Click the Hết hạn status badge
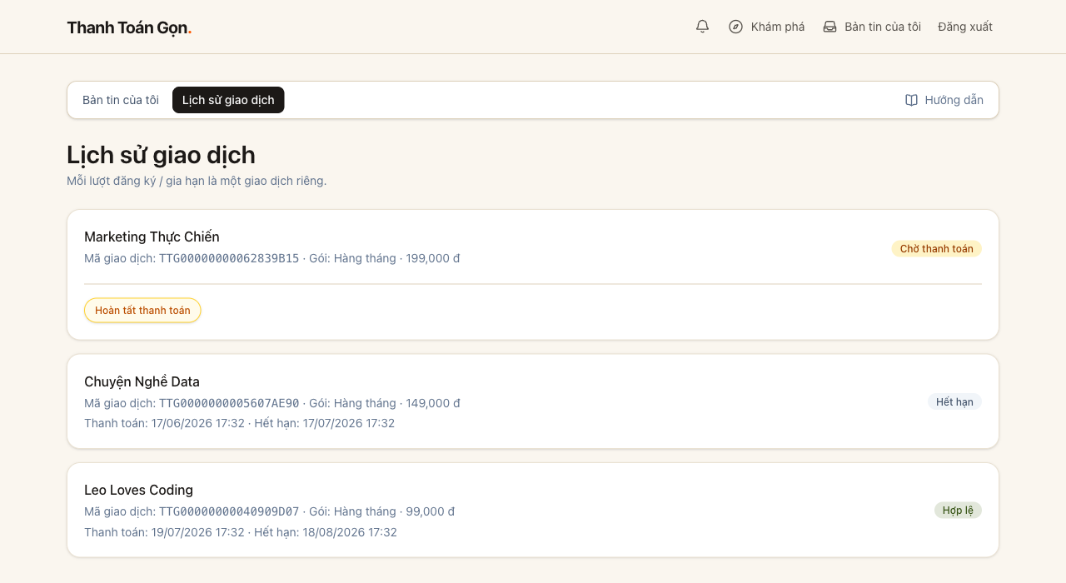The height and width of the screenshot is (583, 1066). click(954, 401)
